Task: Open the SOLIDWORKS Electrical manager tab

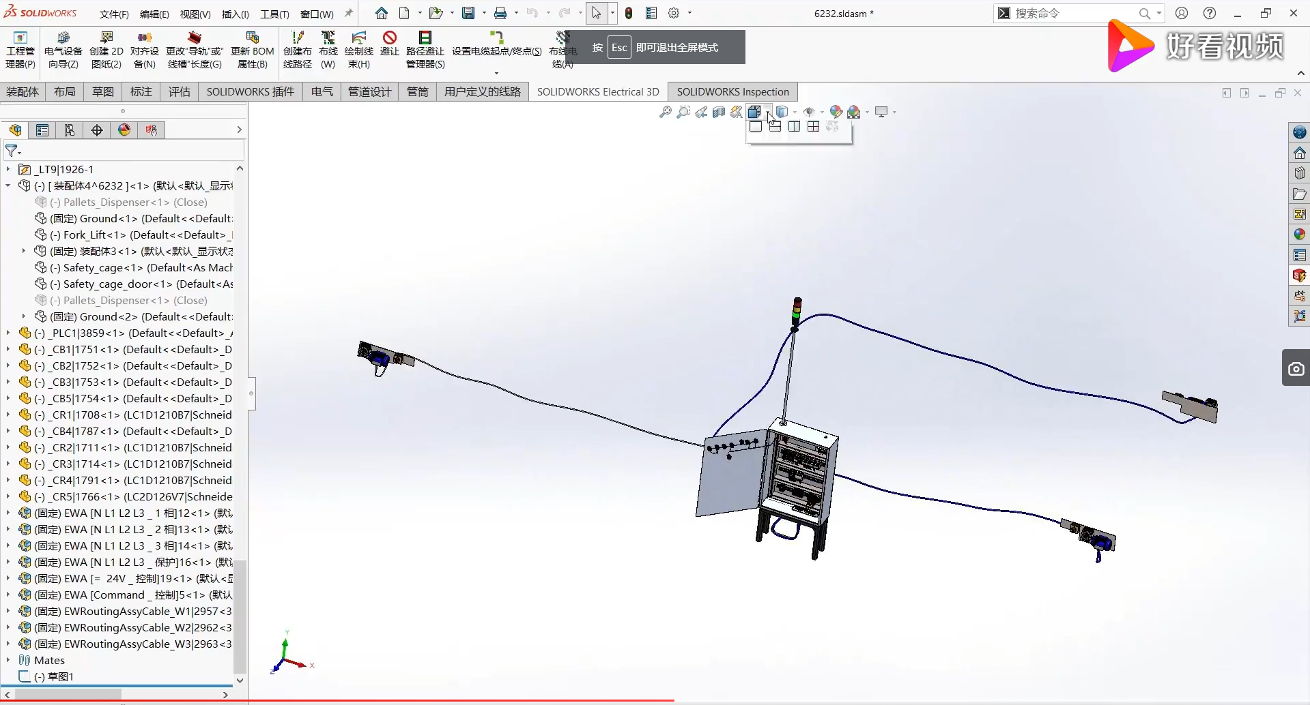Action: point(152,130)
